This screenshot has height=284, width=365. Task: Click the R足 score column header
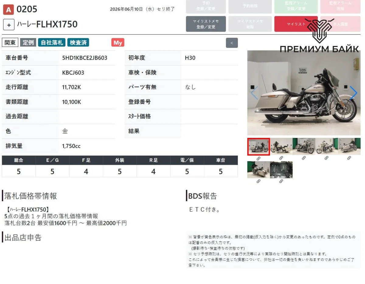[153, 160]
